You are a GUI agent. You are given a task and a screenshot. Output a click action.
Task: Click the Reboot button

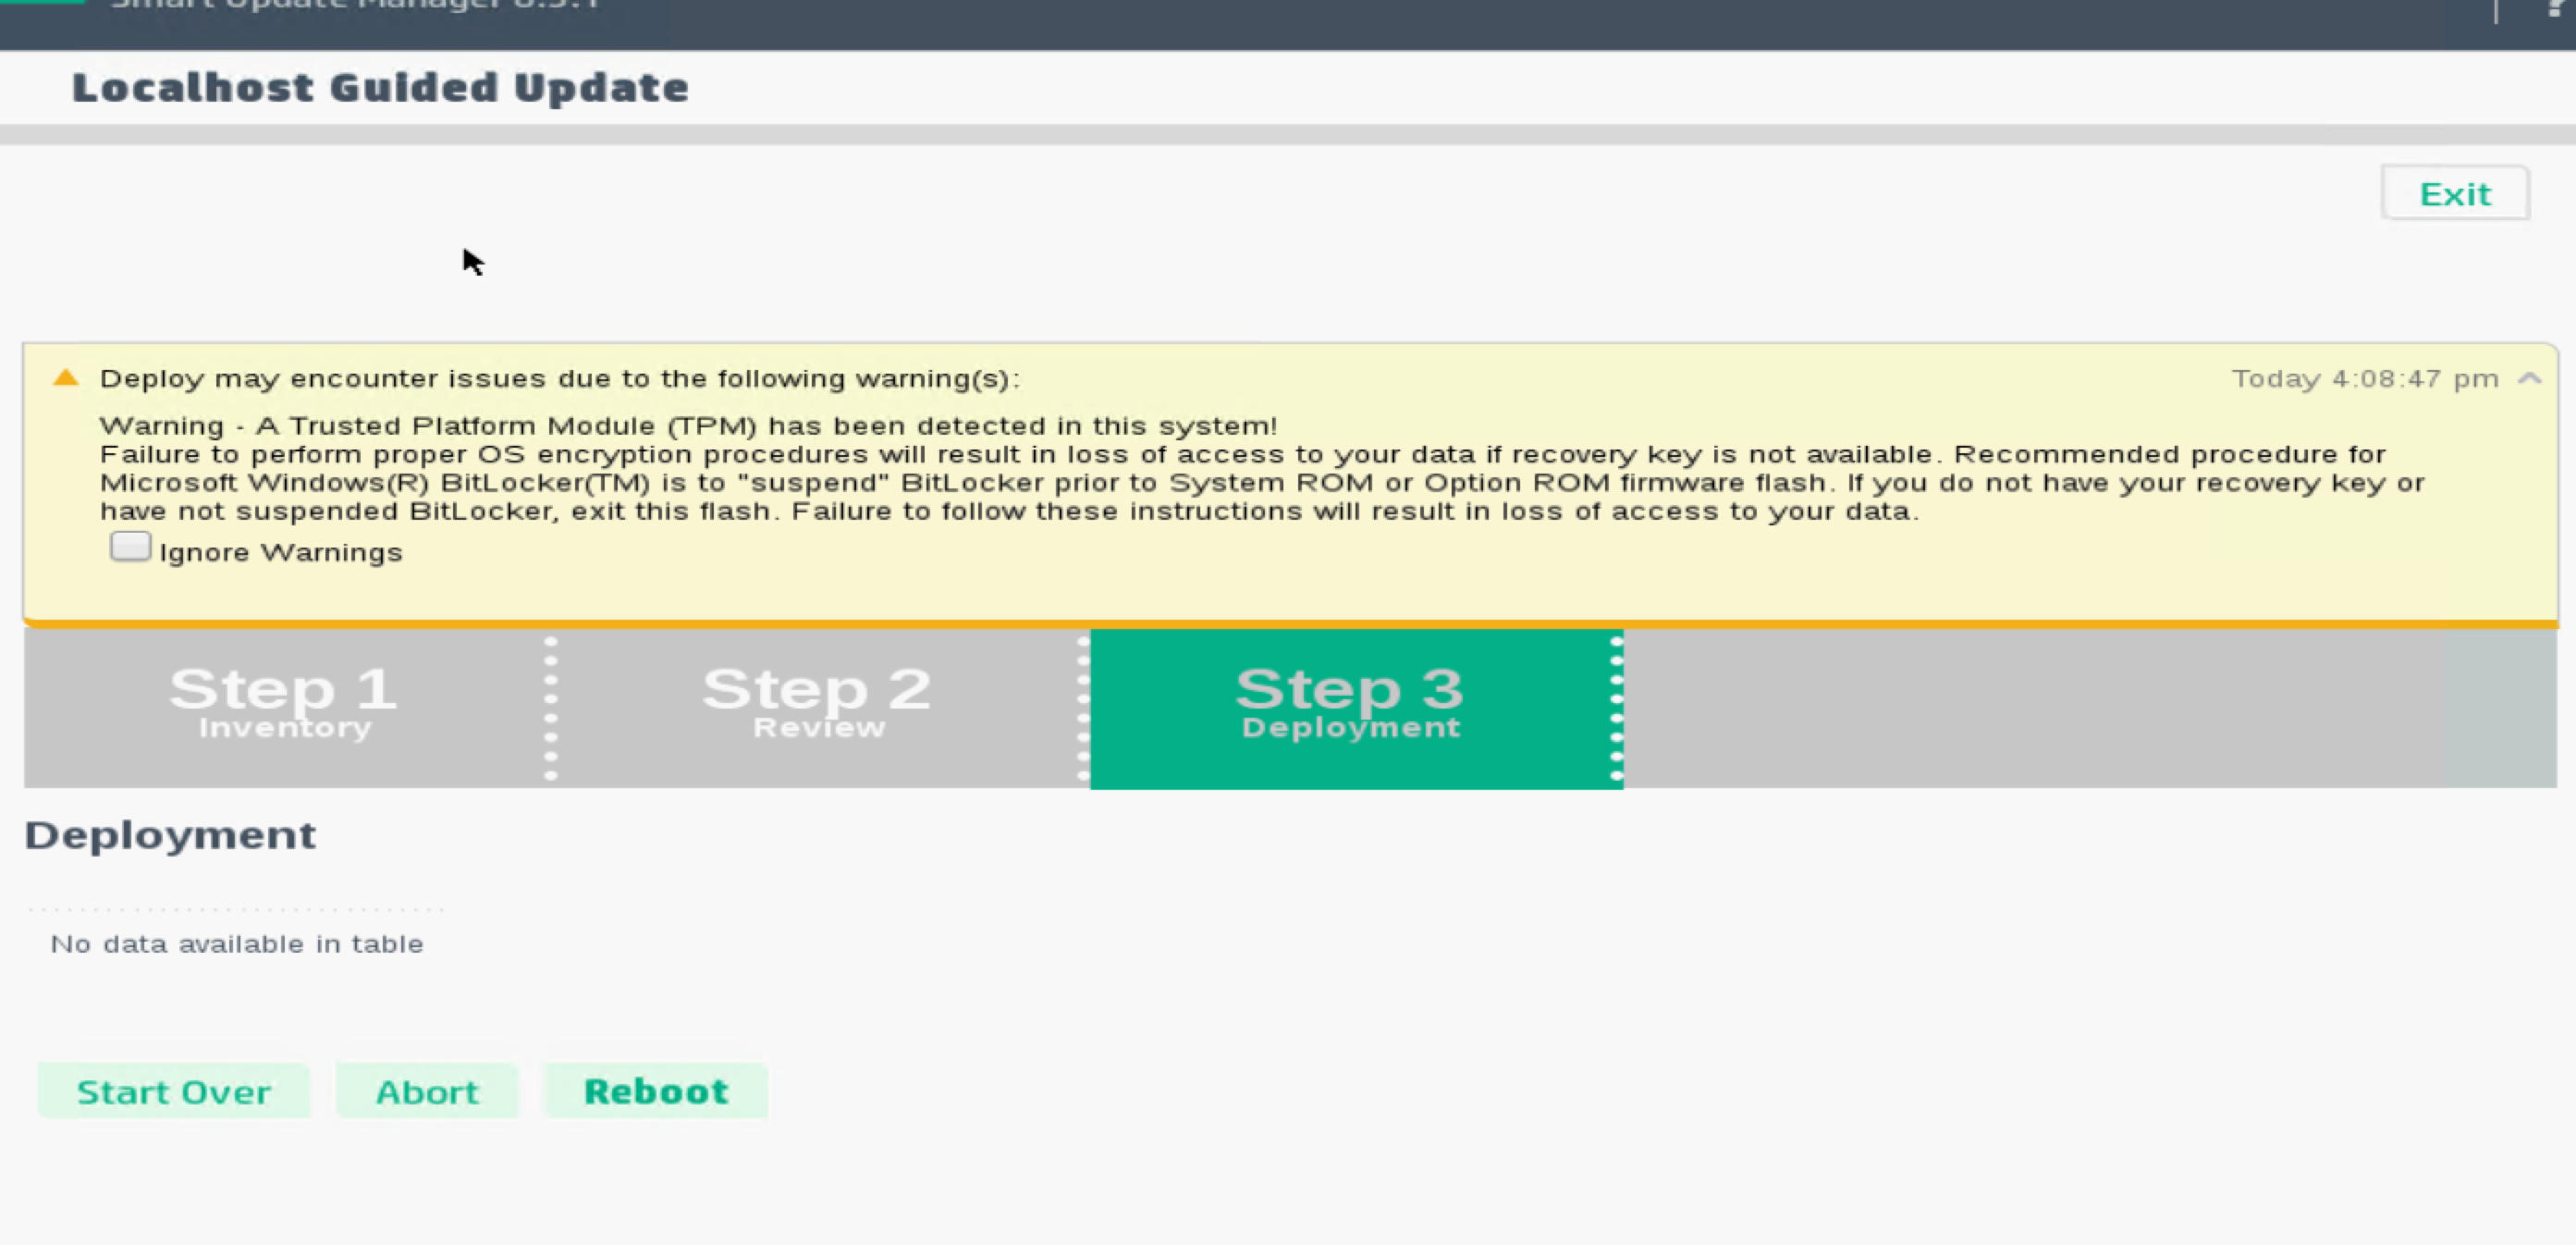click(656, 1091)
